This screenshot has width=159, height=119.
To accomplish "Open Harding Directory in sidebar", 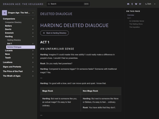I will click(x=14, y=40).
